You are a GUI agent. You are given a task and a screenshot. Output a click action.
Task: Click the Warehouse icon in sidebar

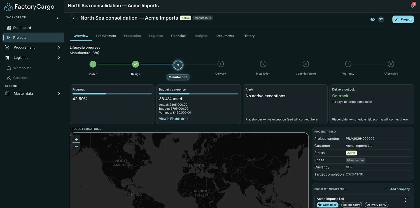tap(9, 68)
